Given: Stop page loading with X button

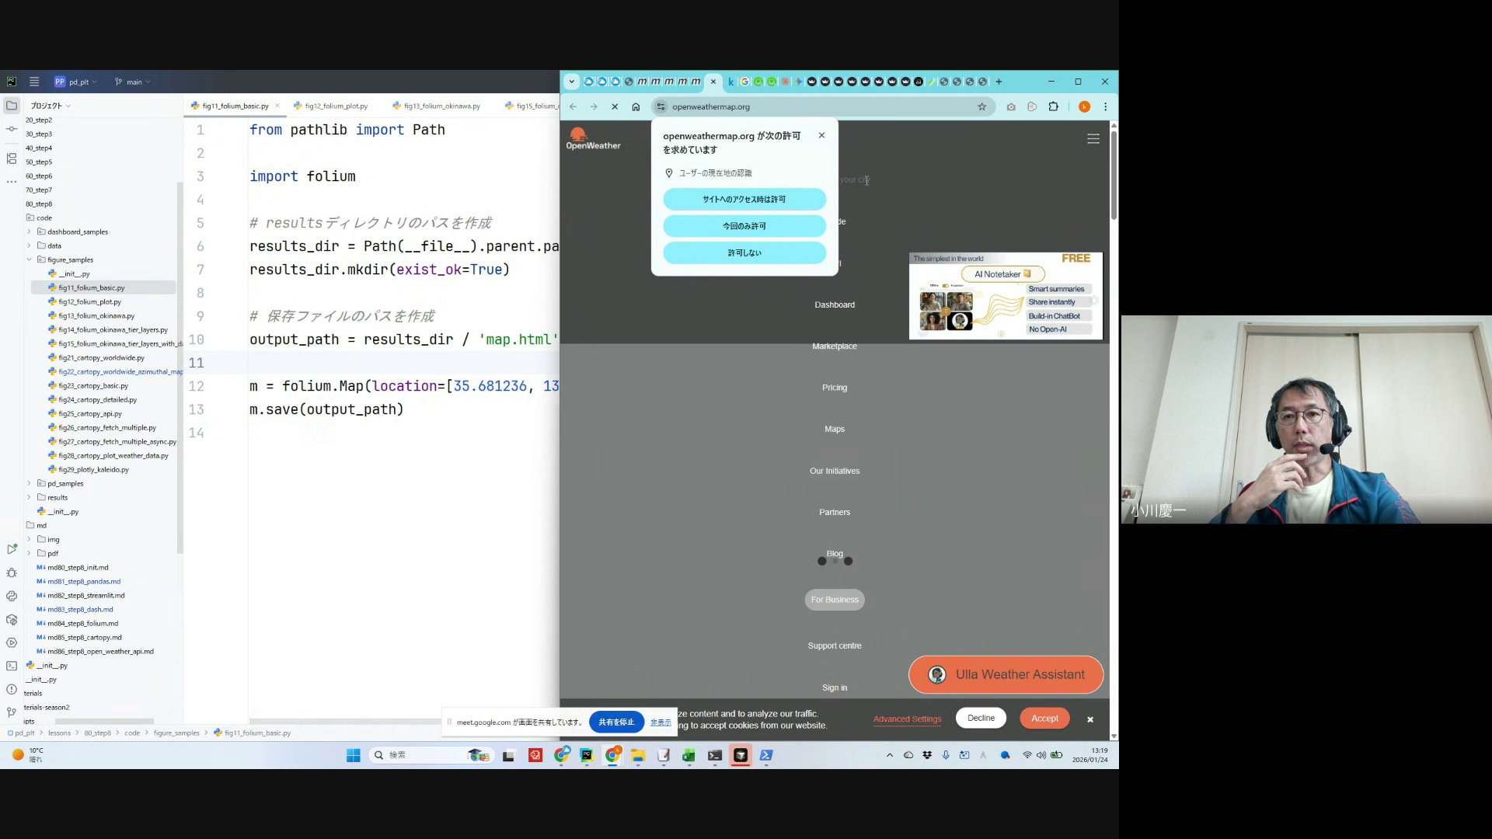Looking at the screenshot, I should (615, 106).
